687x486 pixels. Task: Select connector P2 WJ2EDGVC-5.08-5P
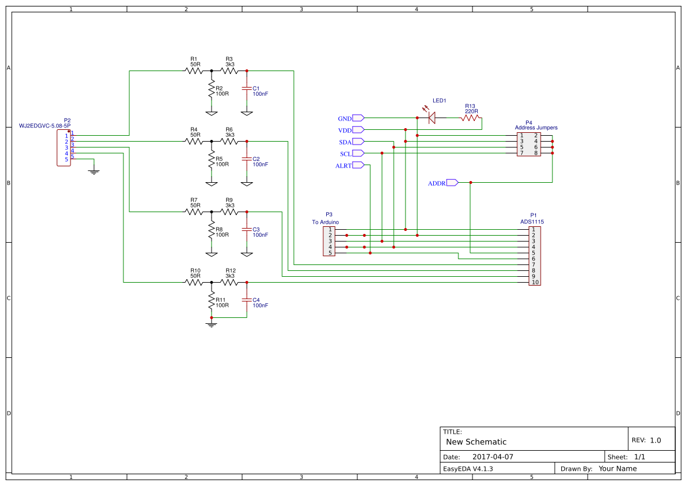click(x=63, y=147)
